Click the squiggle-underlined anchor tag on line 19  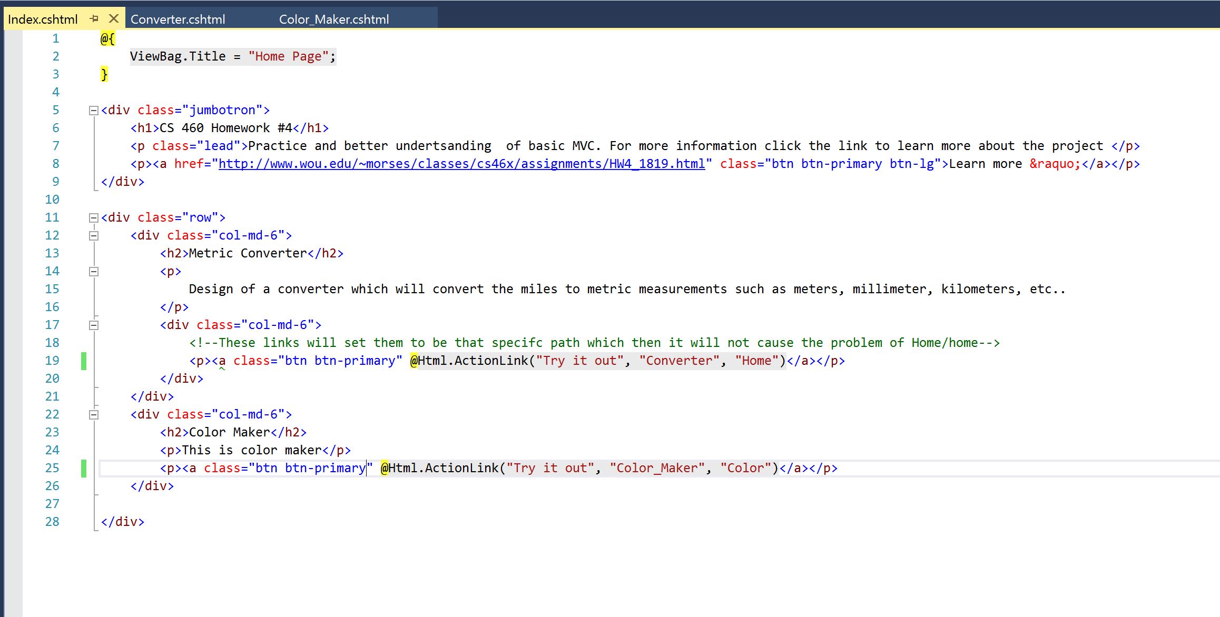[222, 361]
